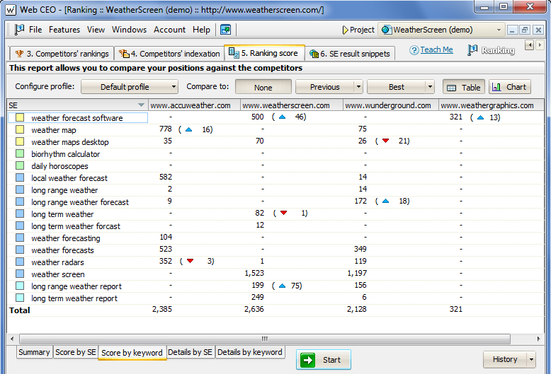Restore the inner document window
The width and height of the screenshot is (551, 374).
point(525,30)
